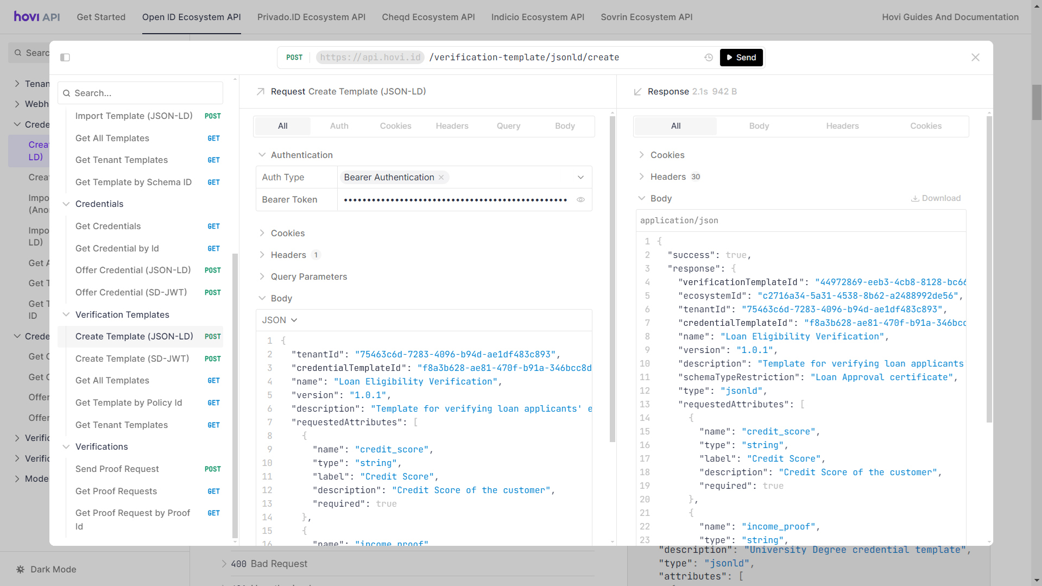Click the request panel vertical scrollbar
Viewport: 1042px width, 586px height.
(x=612, y=272)
